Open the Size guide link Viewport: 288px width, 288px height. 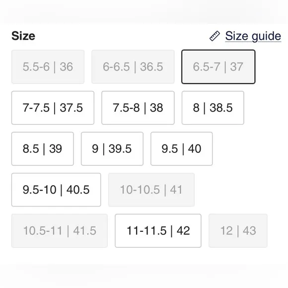point(253,36)
